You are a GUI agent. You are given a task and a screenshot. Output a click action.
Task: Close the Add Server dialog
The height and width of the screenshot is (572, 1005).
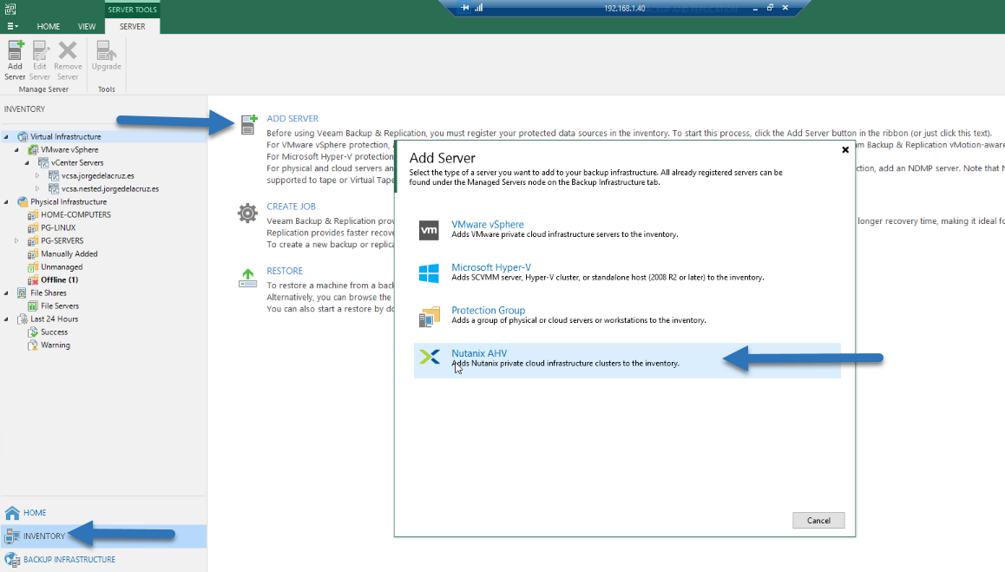[845, 149]
